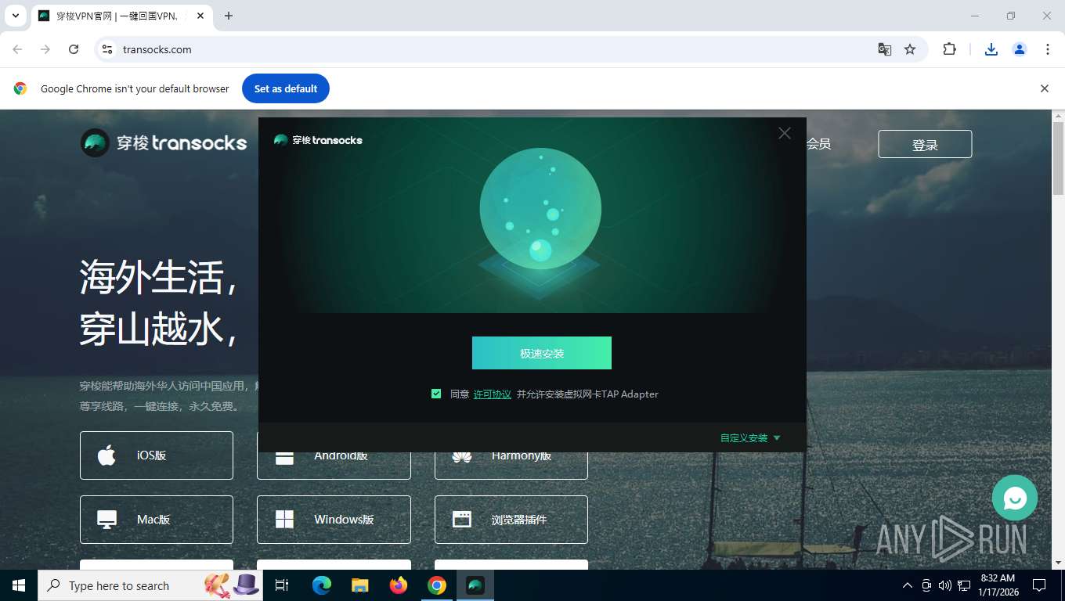The width and height of the screenshot is (1065, 601).
Task: Click Set as default browser button
Action: coord(286,88)
